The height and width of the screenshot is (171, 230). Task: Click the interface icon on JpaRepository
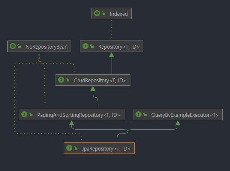[69, 148]
